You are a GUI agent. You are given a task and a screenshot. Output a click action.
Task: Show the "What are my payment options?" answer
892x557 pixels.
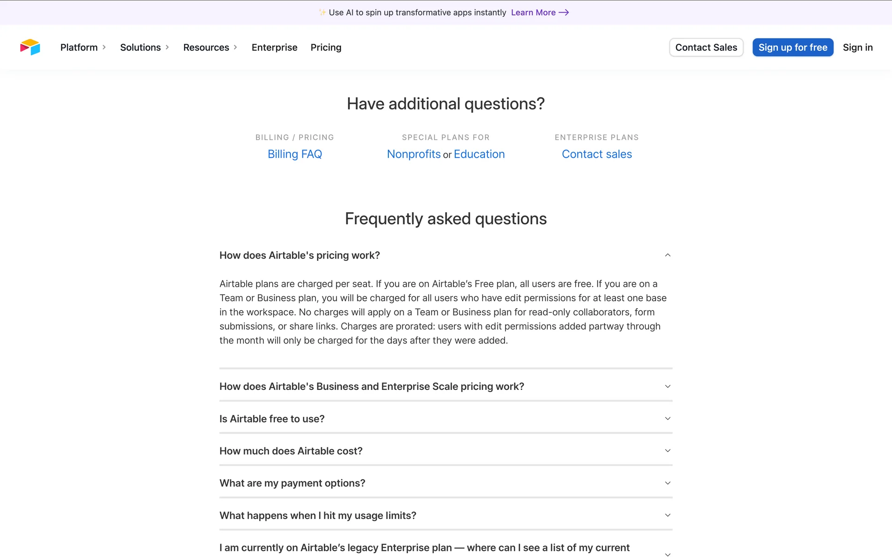coord(667,483)
